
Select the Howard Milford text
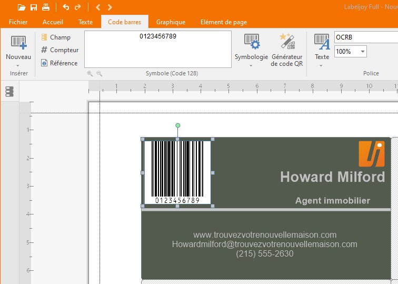(x=333, y=177)
